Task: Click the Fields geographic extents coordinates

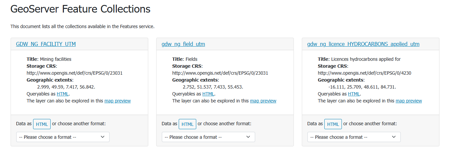Action: point(213,87)
